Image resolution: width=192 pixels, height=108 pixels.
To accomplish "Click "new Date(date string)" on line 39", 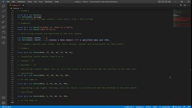I will 29,17.
